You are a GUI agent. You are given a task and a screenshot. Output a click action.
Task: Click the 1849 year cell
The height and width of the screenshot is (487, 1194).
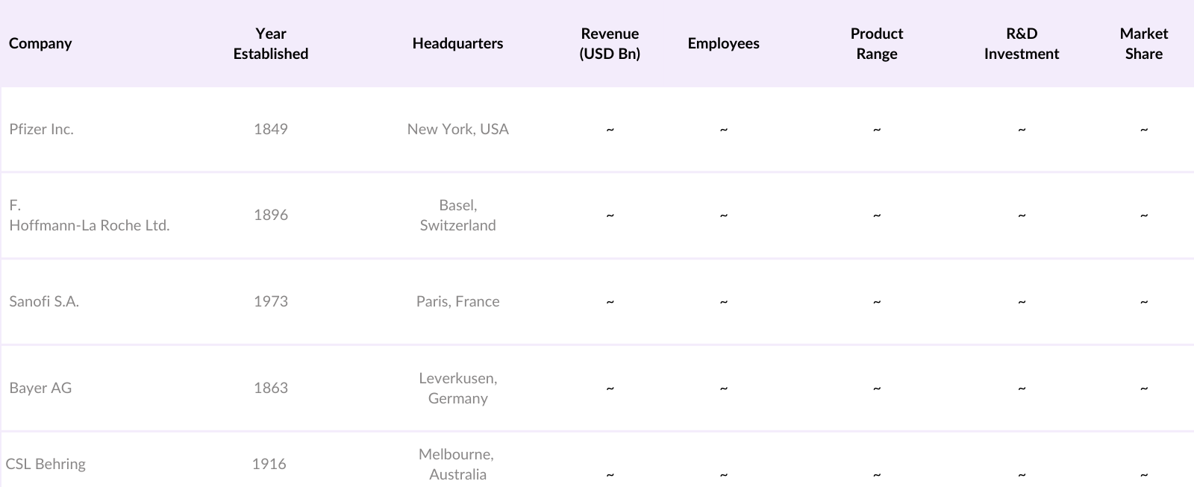(x=270, y=129)
